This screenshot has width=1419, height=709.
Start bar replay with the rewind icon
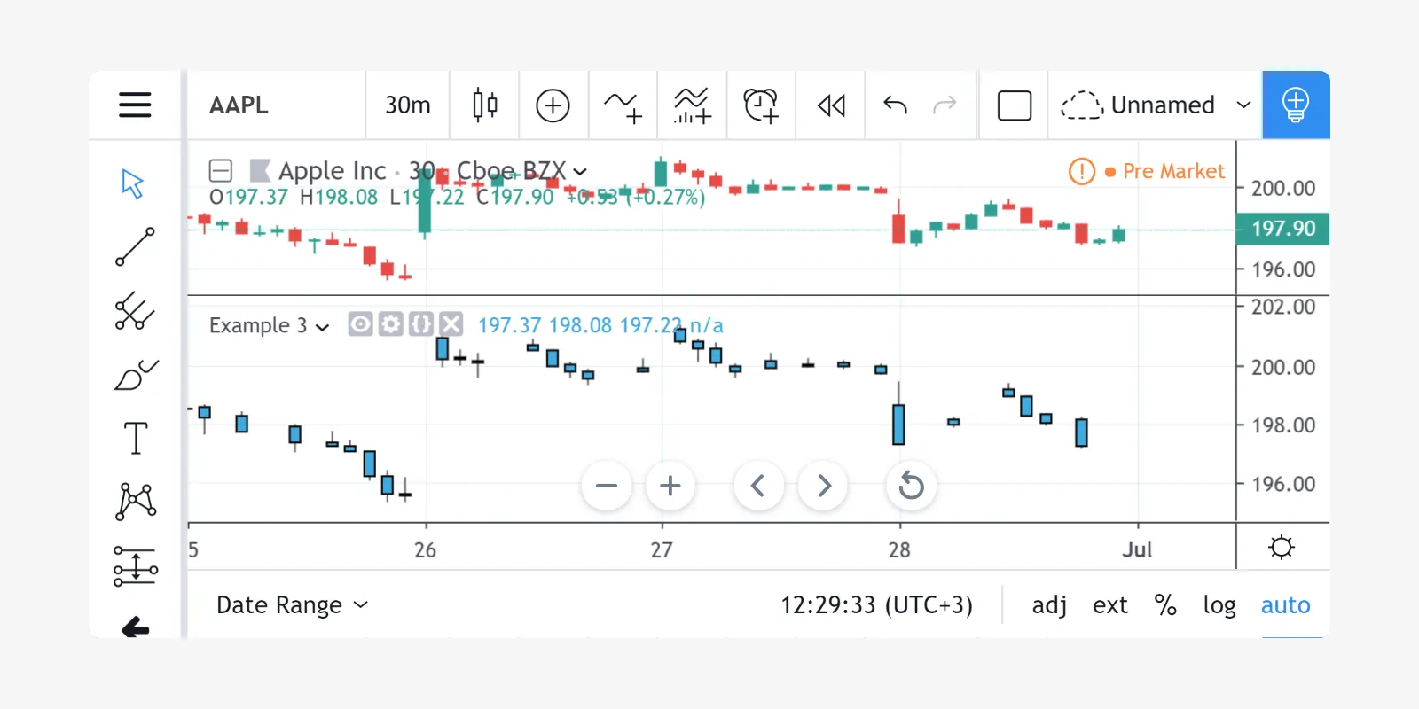click(831, 105)
